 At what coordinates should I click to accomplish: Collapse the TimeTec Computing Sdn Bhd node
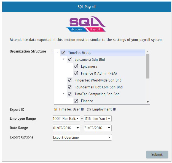63,94
